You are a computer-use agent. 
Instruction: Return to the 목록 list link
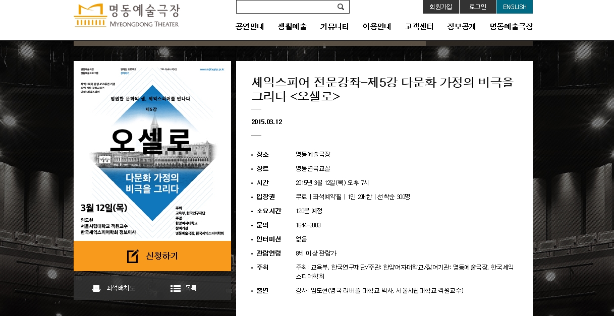191,288
